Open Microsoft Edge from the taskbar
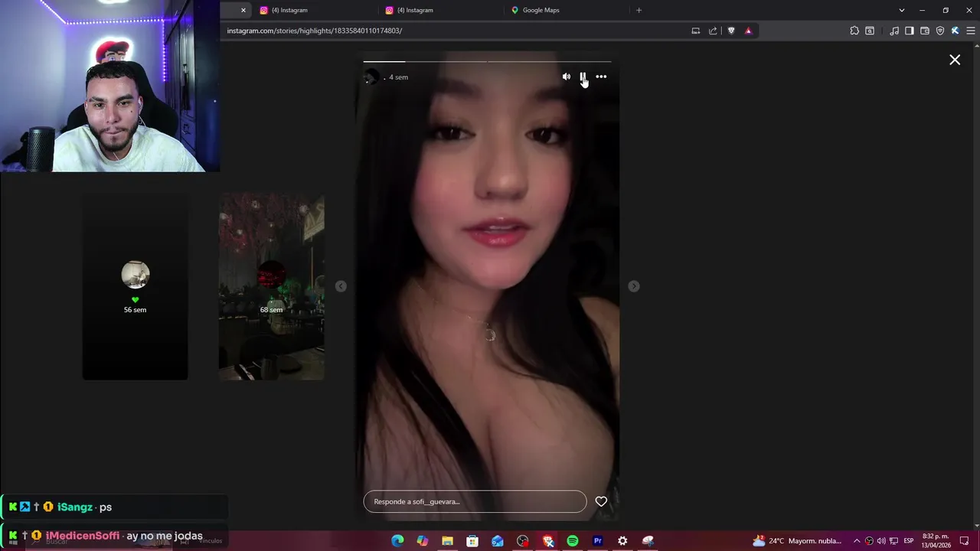The image size is (980, 551). [397, 541]
